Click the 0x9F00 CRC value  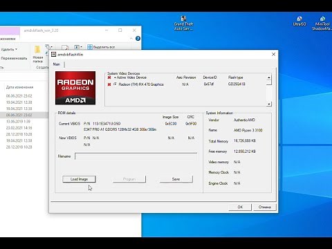[191, 124]
